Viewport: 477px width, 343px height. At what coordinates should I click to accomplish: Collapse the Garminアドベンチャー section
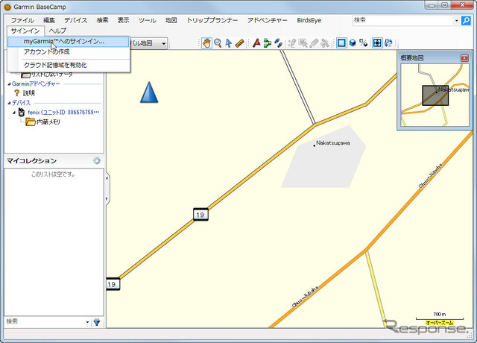[x=9, y=84]
